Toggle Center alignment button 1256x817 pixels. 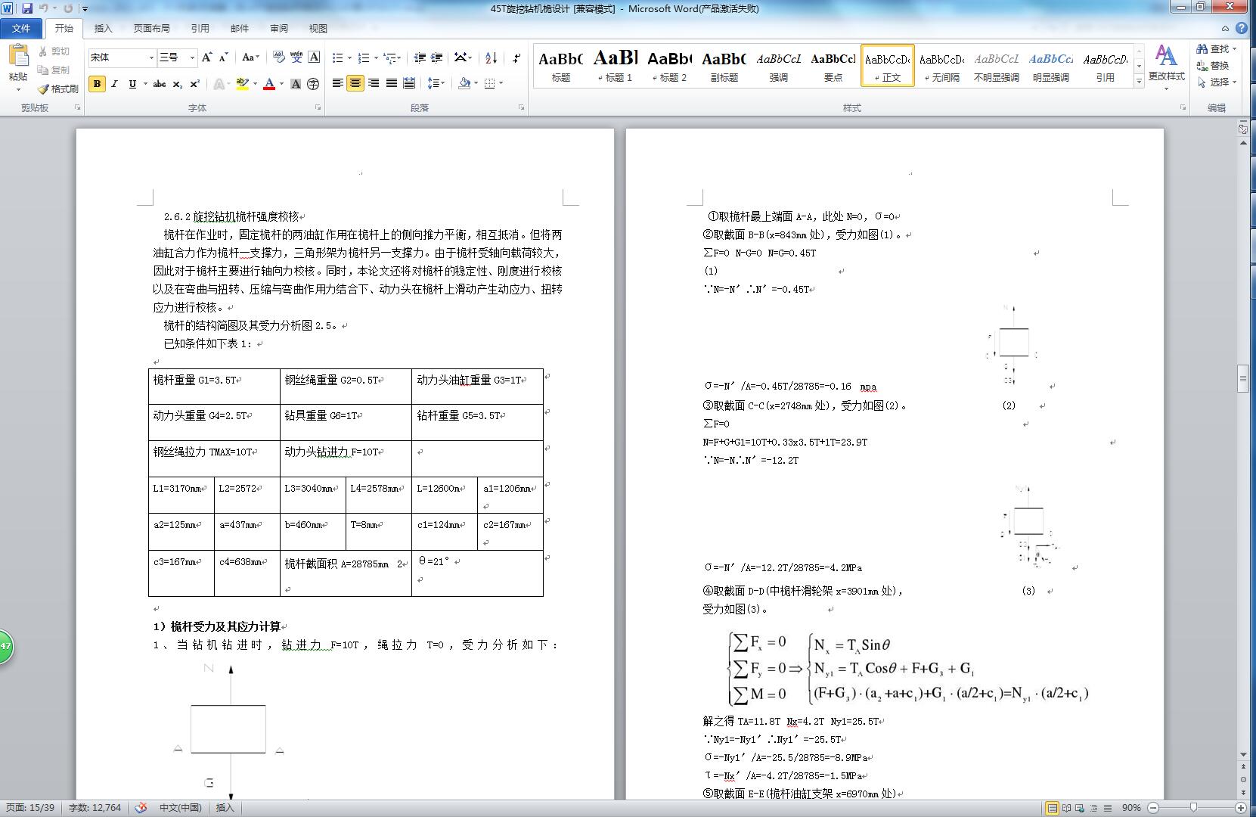pyautogui.click(x=355, y=83)
